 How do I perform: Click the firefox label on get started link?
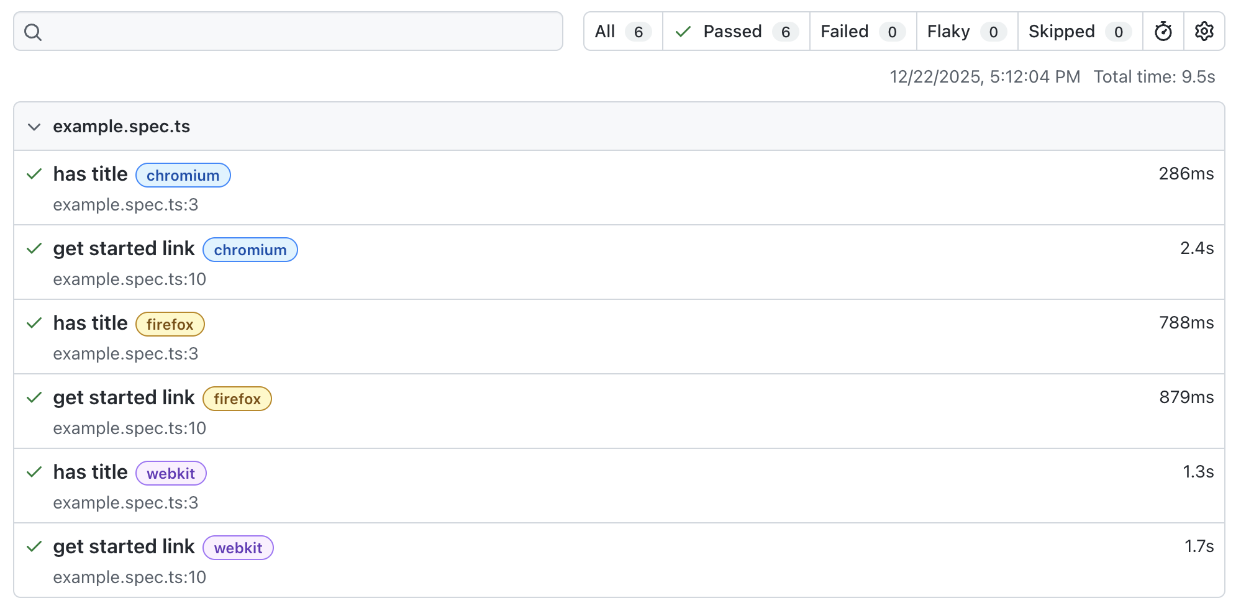[237, 399]
